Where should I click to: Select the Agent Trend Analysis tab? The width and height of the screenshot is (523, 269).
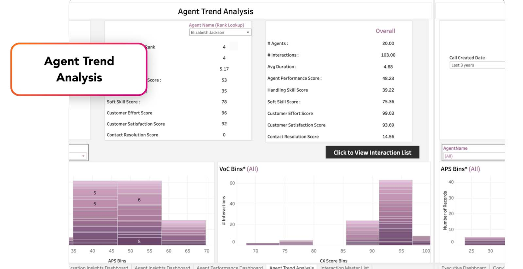click(291, 267)
